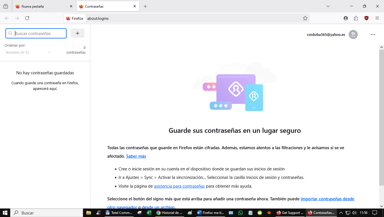Open CCleaner icon in taskbar

coord(99,213)
